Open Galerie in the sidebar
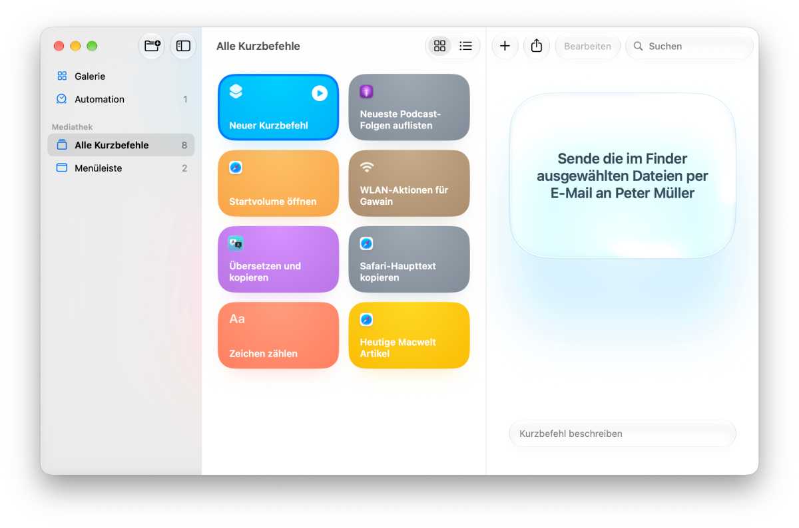 pos(121,76)
